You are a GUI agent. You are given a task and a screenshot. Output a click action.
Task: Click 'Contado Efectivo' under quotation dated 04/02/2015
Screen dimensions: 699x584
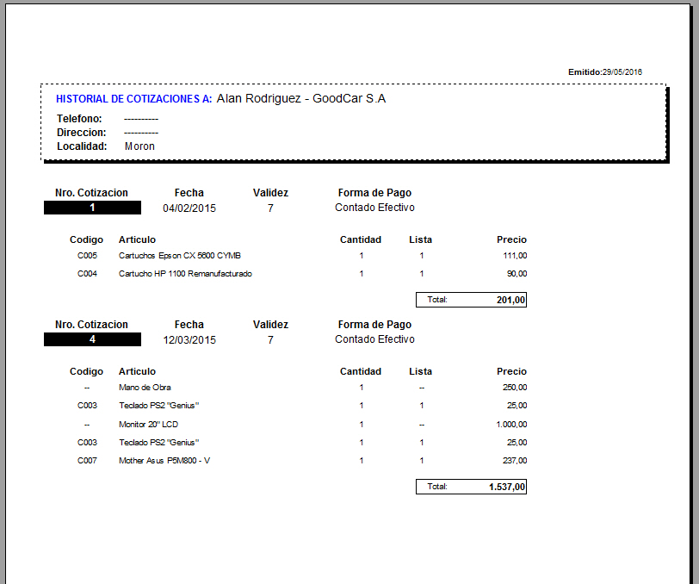tap(375, 208)
